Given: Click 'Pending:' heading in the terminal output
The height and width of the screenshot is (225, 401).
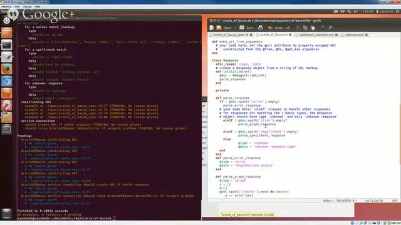Looking at the screenshot, I should coord(25,136).
